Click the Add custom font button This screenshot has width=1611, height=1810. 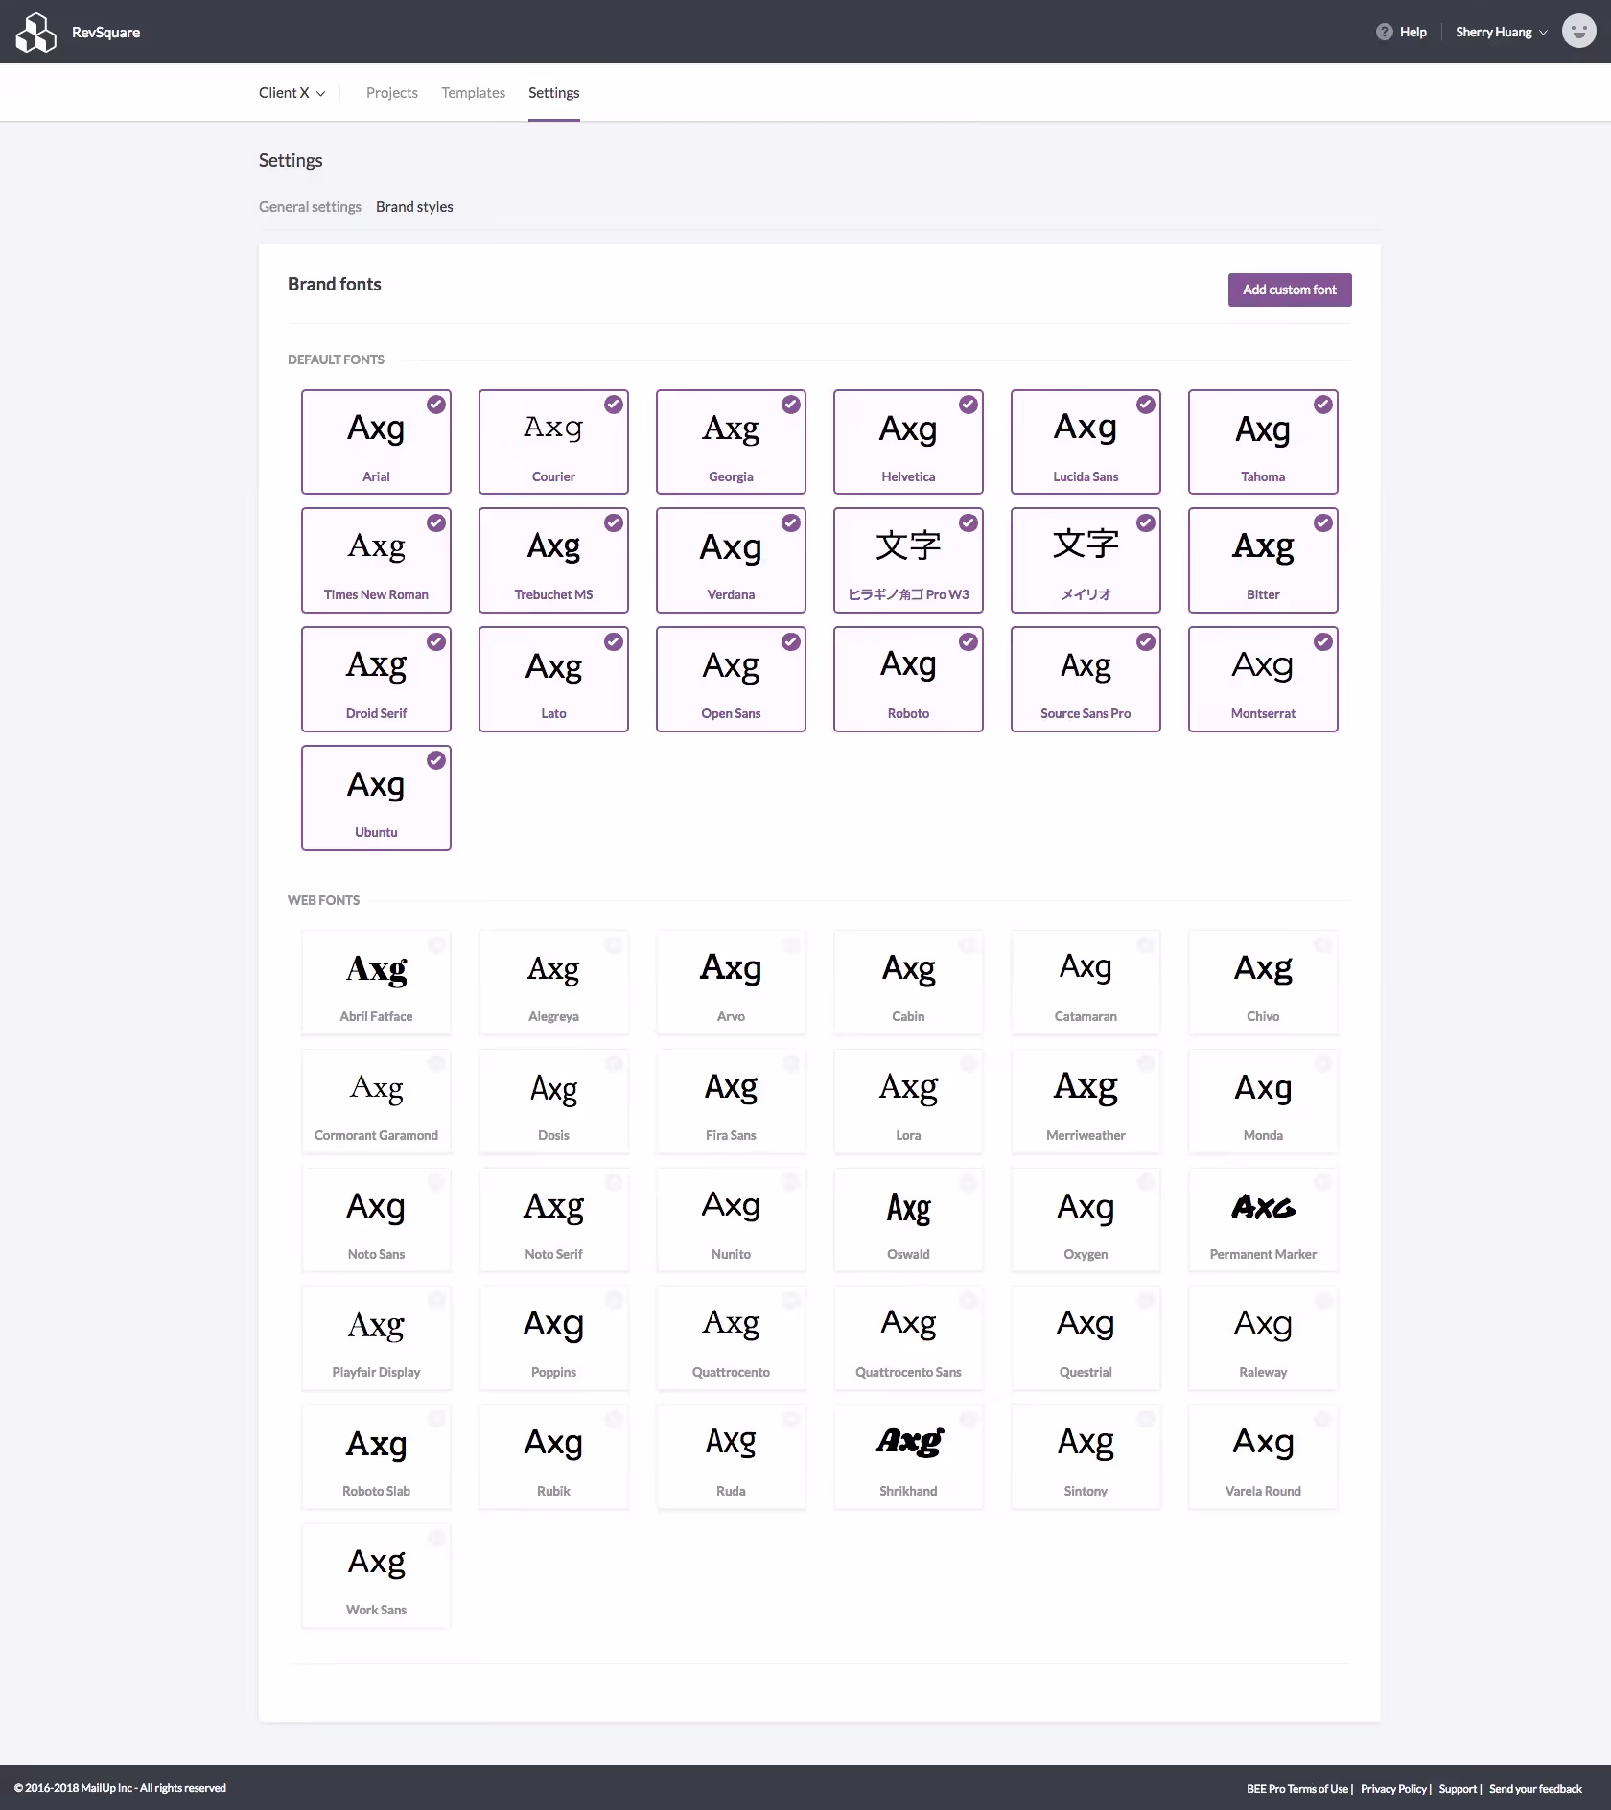(x=1290, y=290)
